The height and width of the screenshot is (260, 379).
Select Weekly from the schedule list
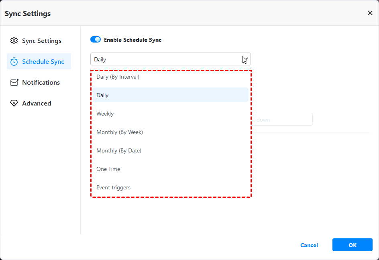pyautogui.click(x=105, y=114)
